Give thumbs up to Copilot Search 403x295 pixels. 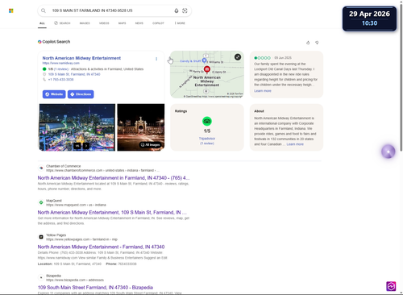(308, 43)
